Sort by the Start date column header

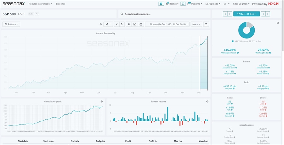click(23, 141)
